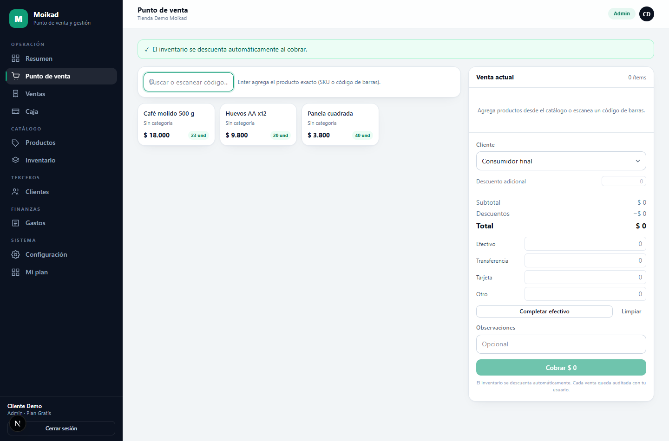Click the Completar efectivo button

tap(544, 311)
